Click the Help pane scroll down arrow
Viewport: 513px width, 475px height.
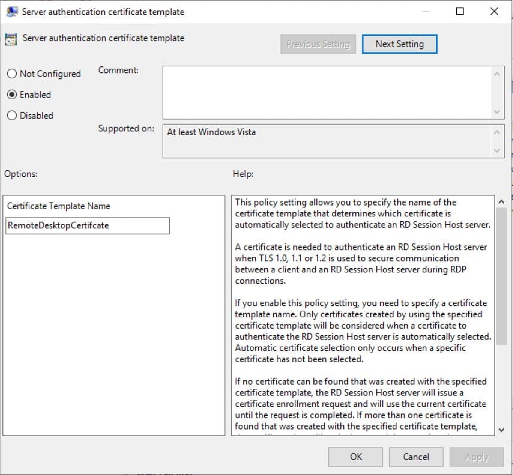coord(501,430)
